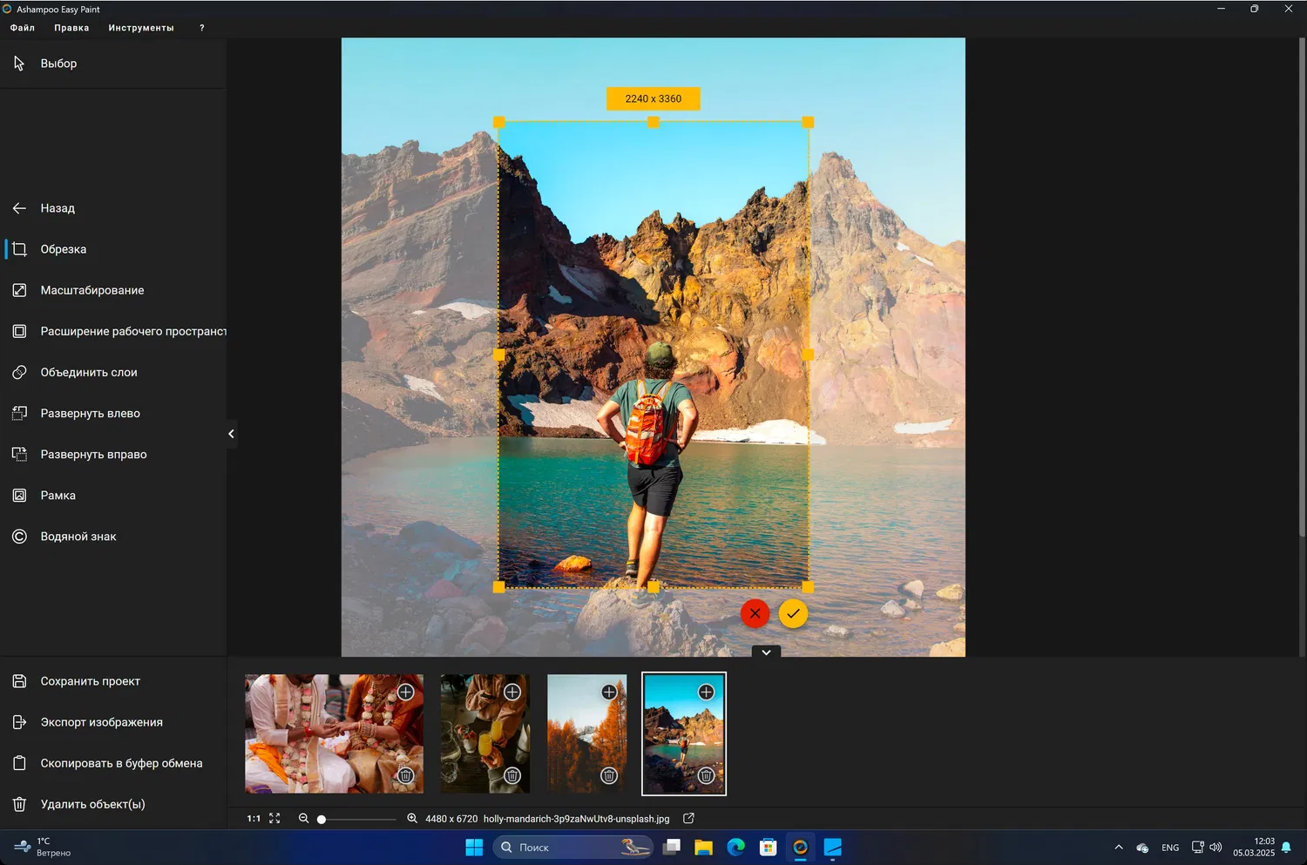Show hidden tray icons chevron
Viewport: 1307px width, 865px height.
(x=1119, y=847)
